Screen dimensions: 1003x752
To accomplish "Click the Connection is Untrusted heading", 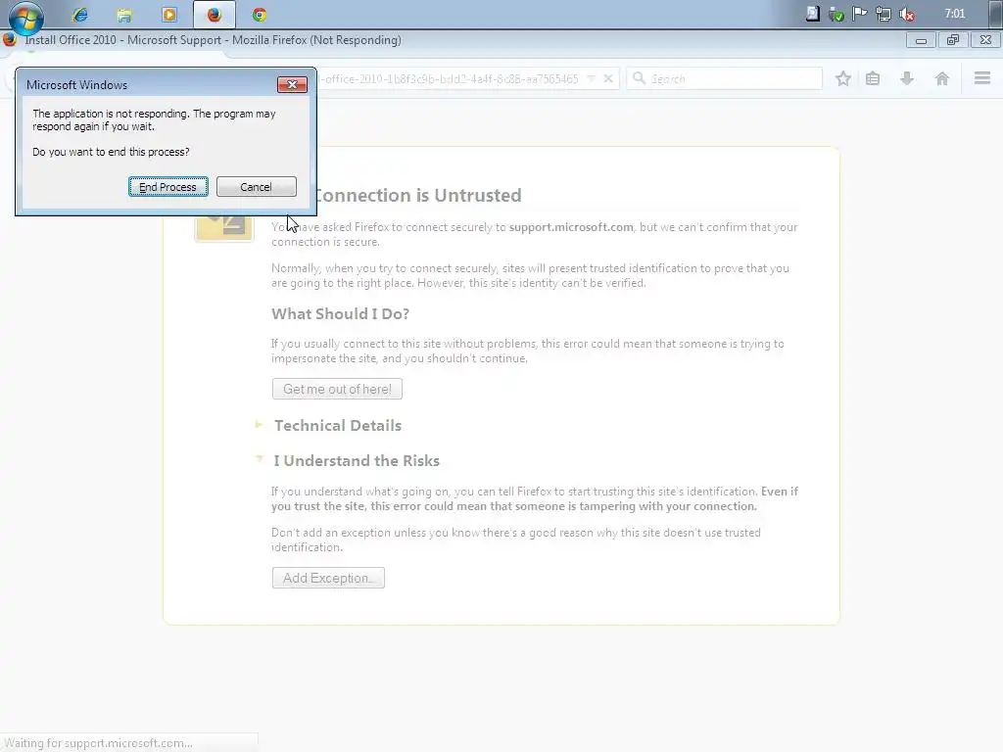I will tap(418, 195).
